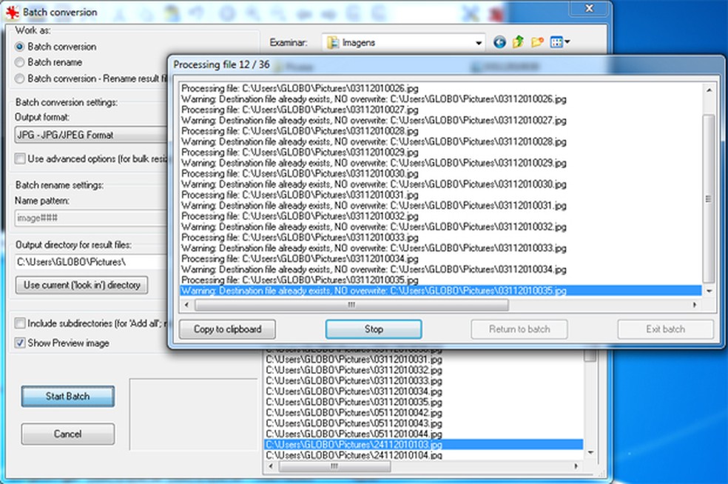Click right arrow of processing log horizontal scrollbar

[695, 305]
